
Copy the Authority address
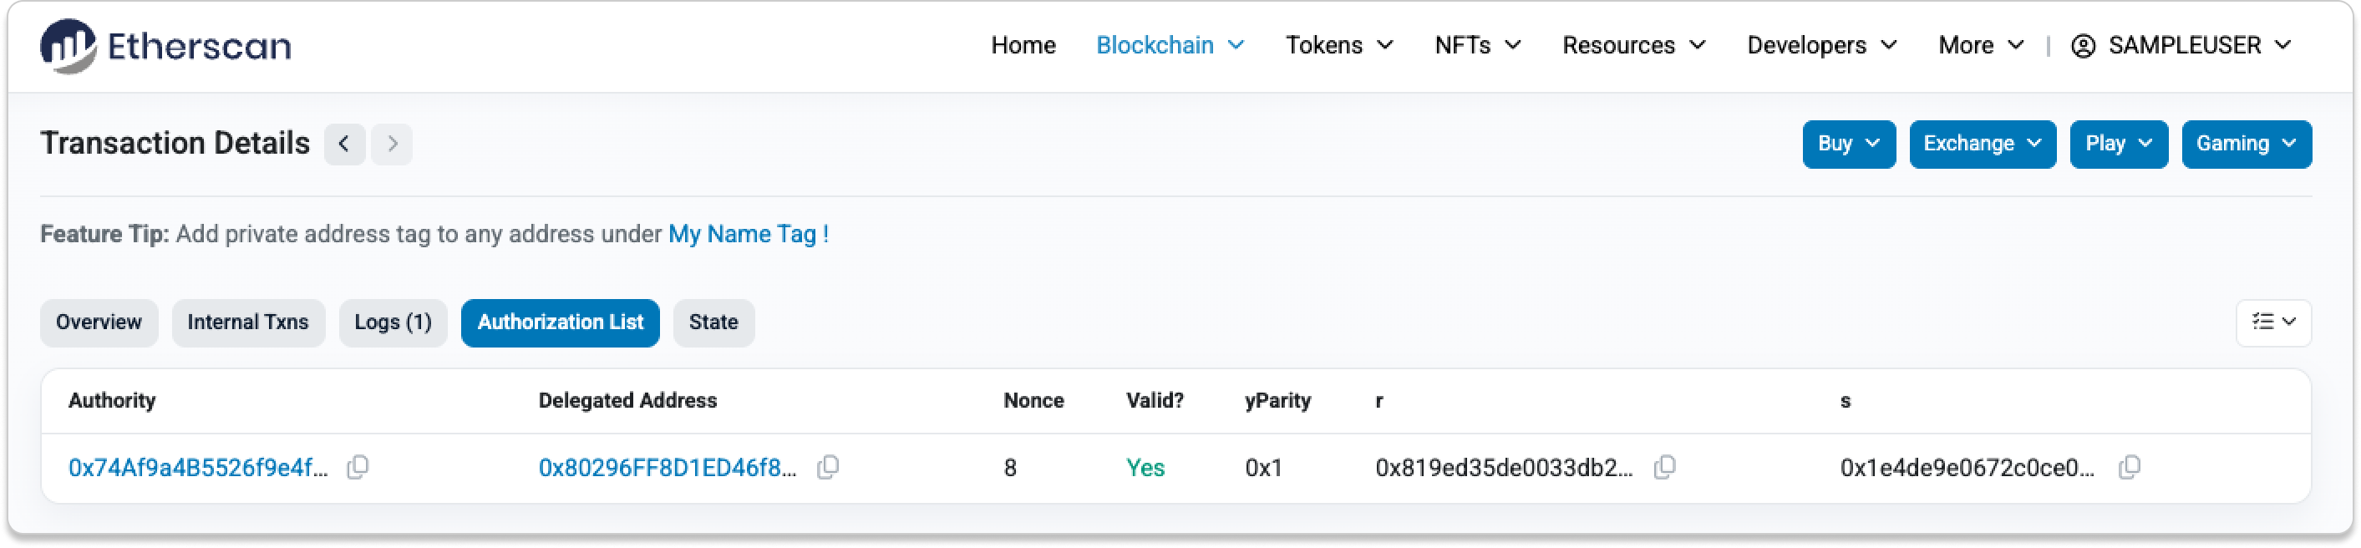tap(358, 467)
